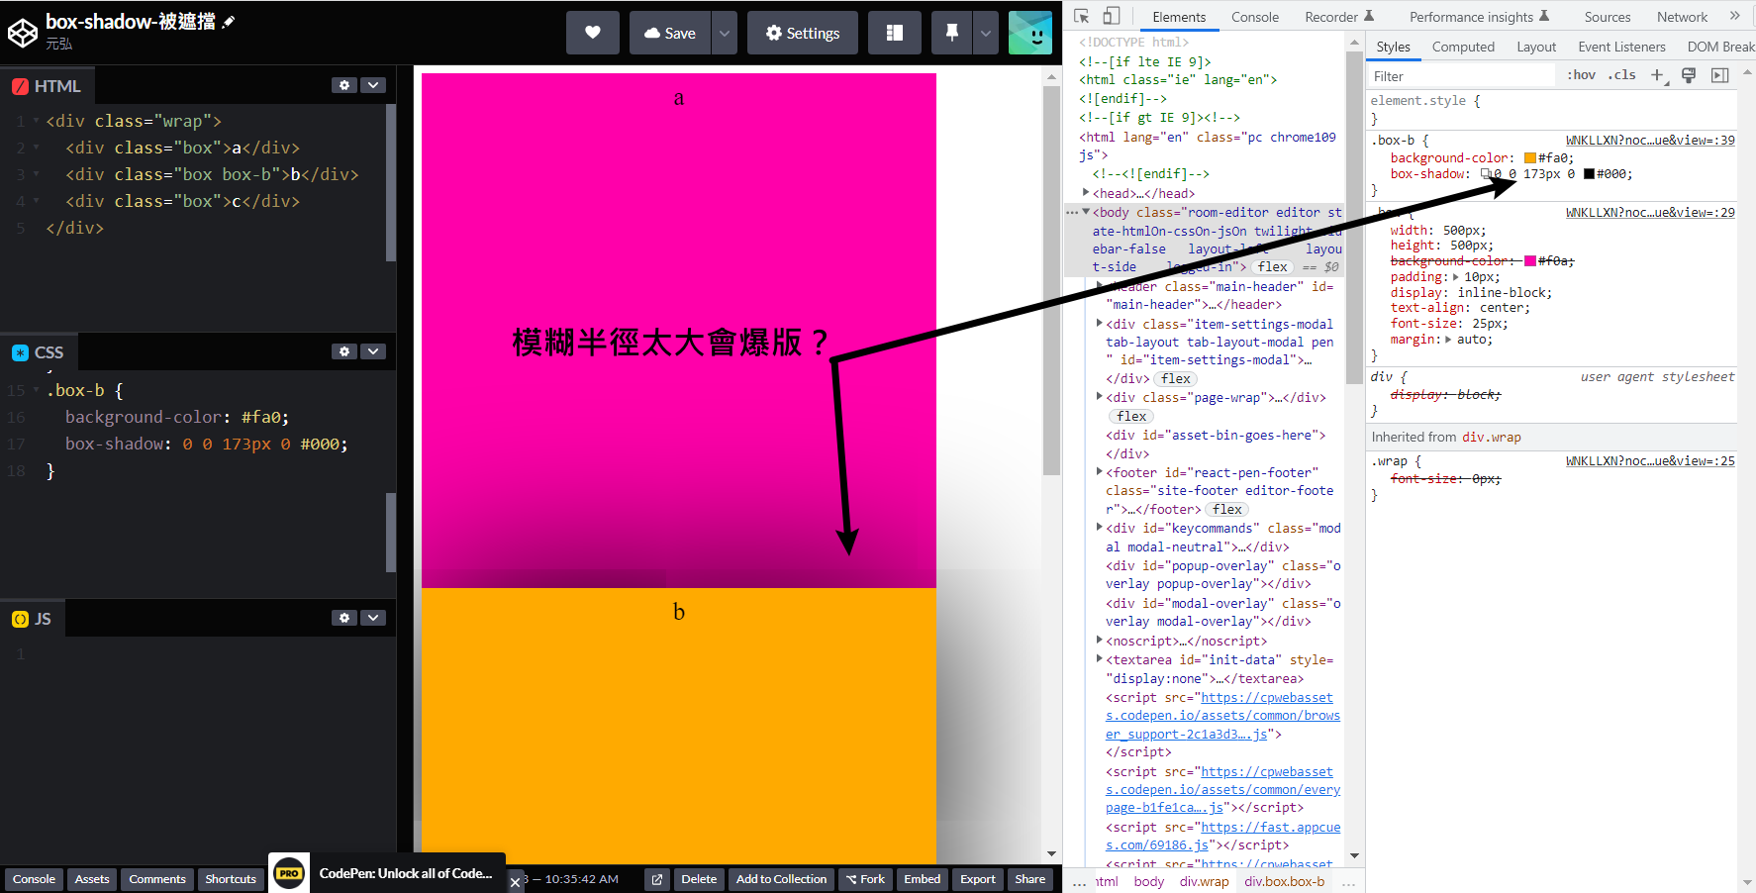Expand the head element in DOM tree

pos(1086,193)
